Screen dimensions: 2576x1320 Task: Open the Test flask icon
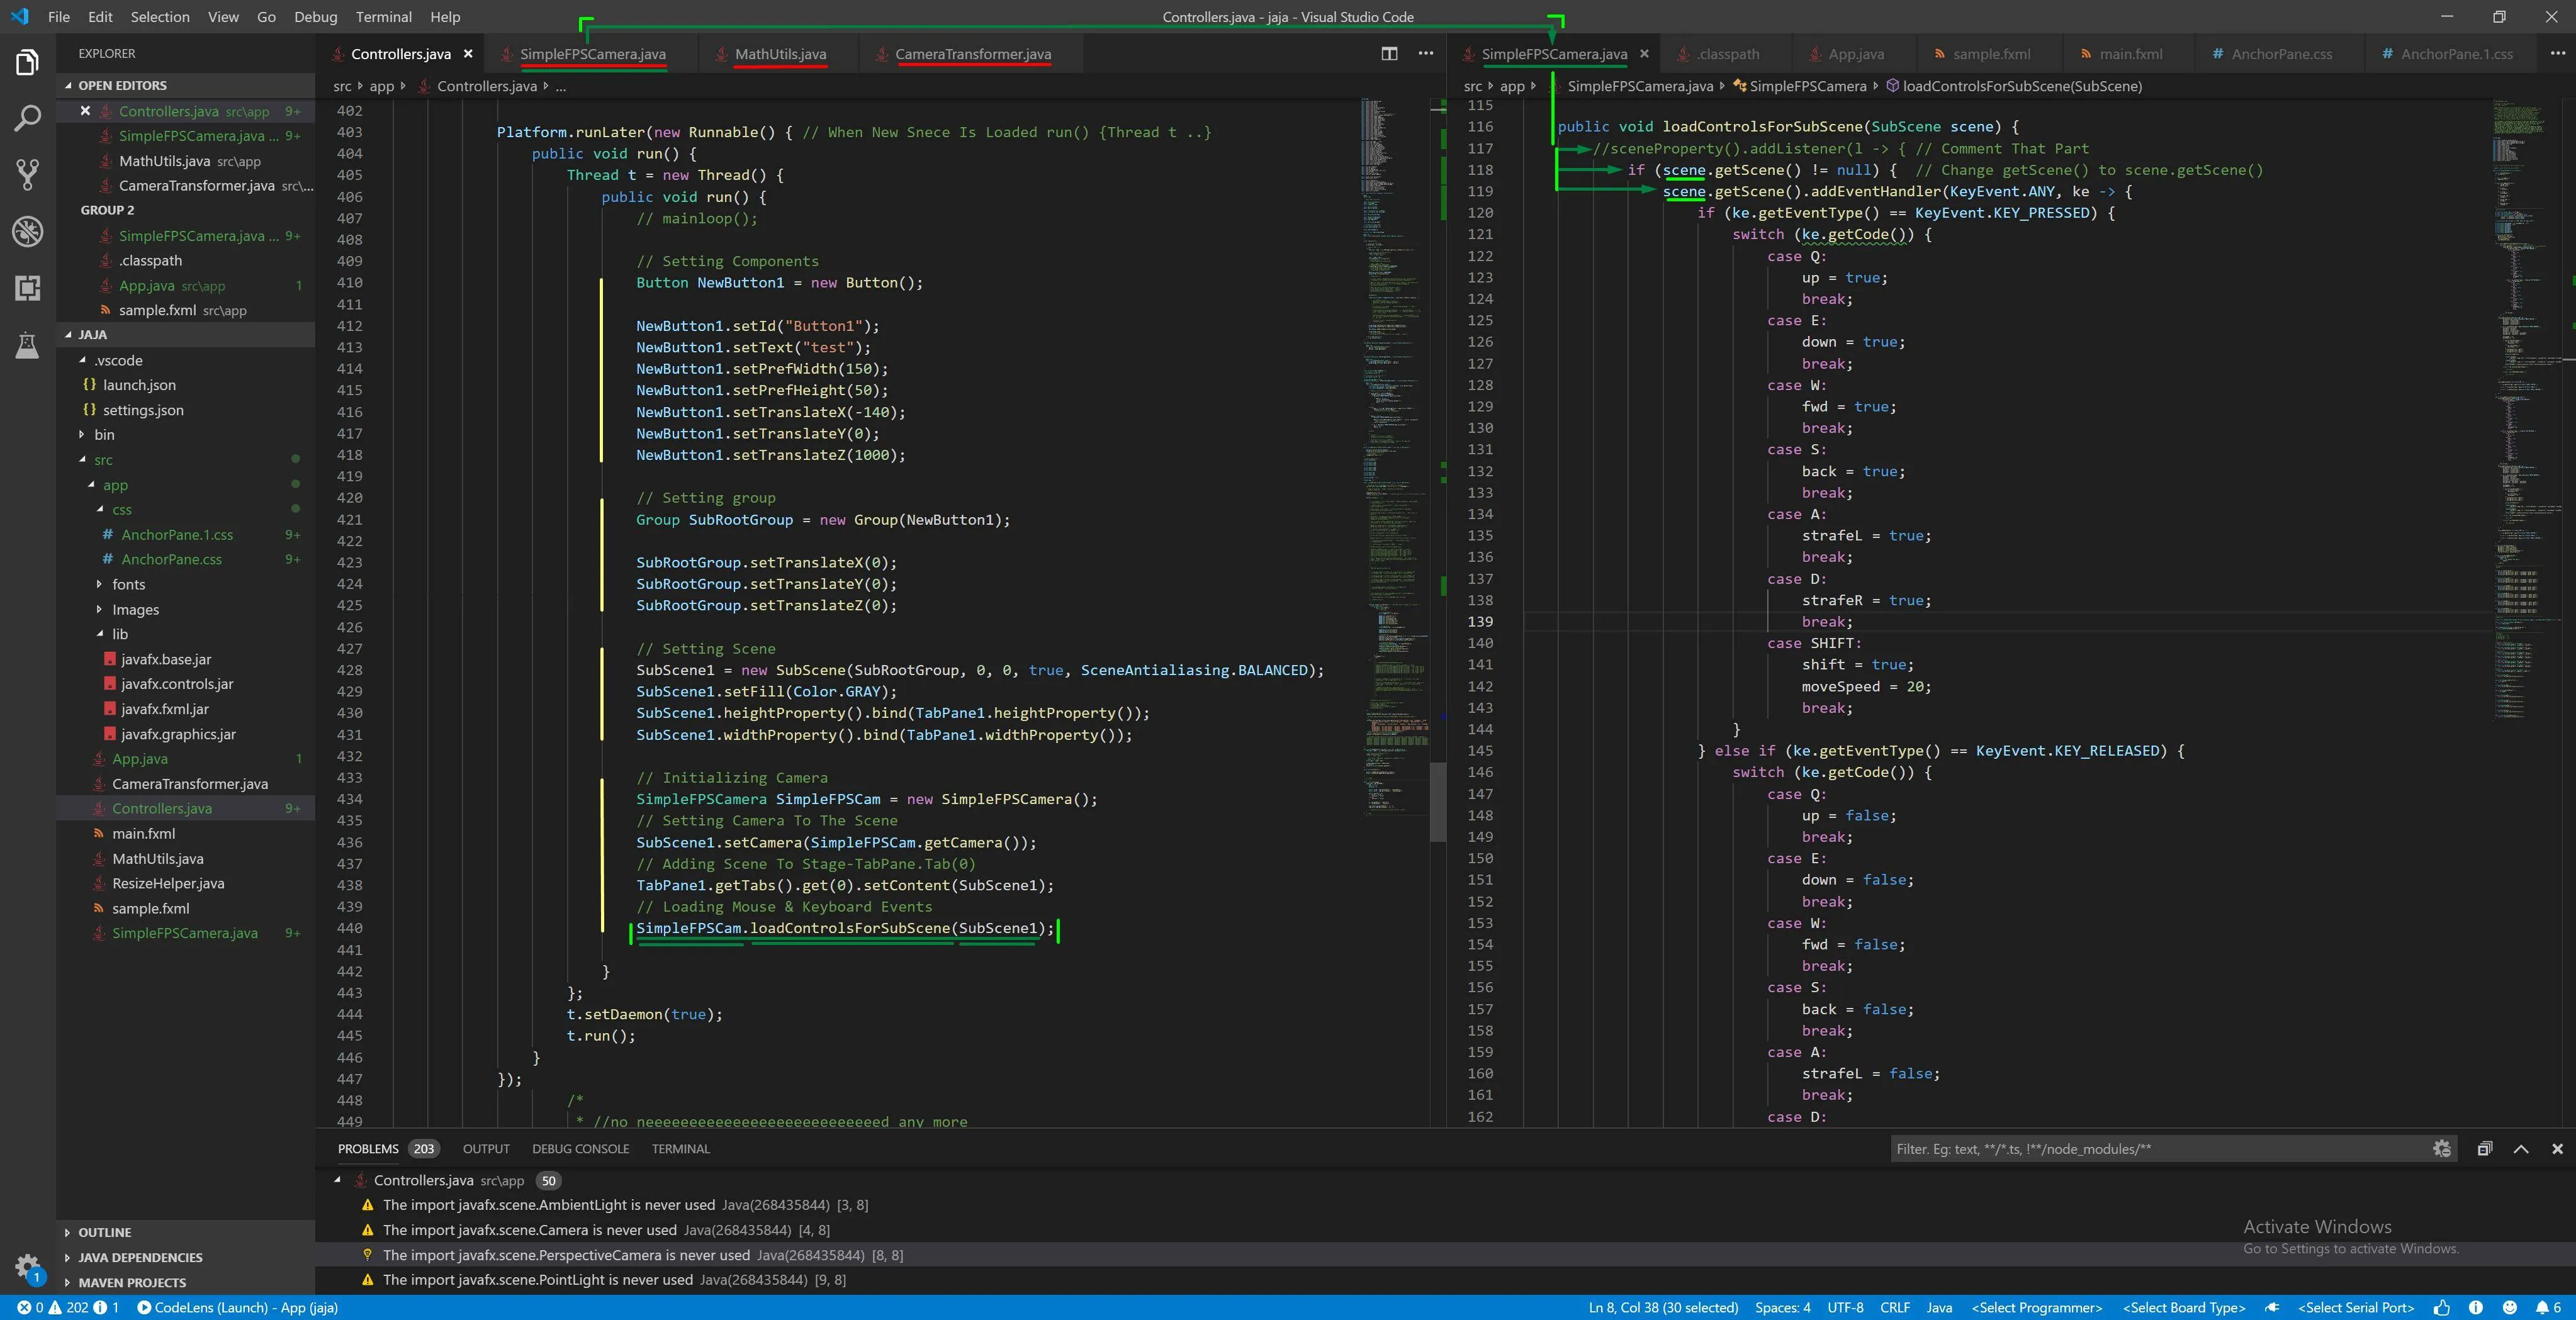(x=27, y=346)
